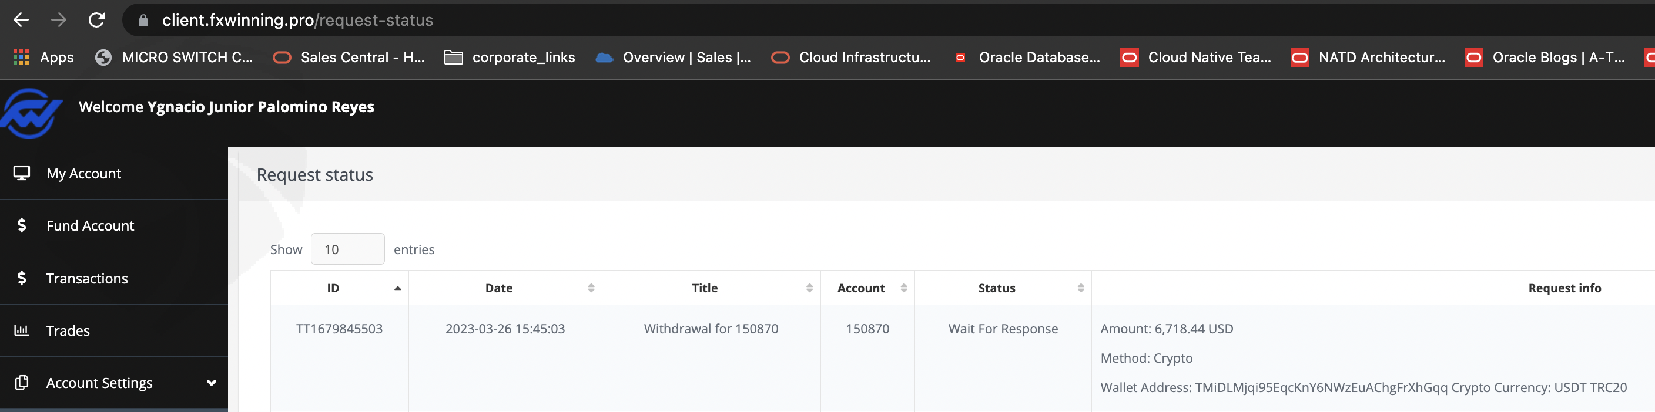Click the Trades bar chart icon
The image size is (1655, 412).
(22, 330)
